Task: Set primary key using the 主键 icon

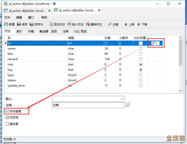Action: [x=110, y=24]
